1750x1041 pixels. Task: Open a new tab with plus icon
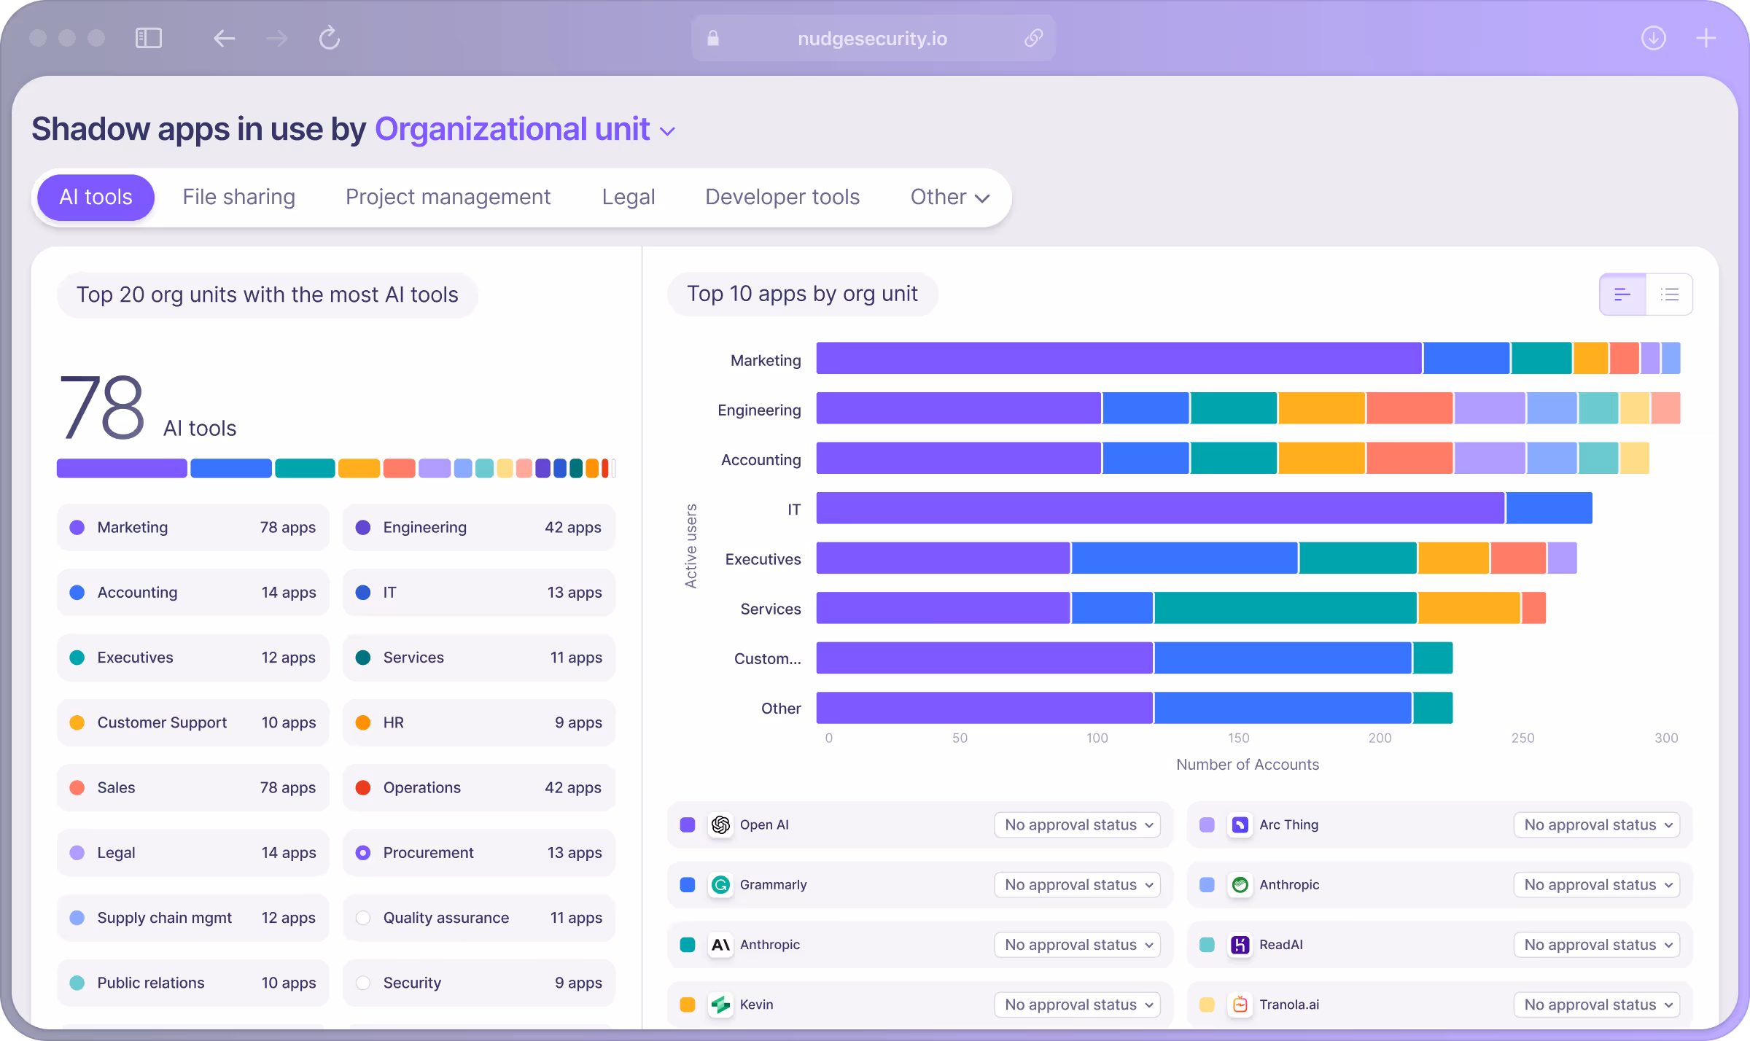(x=1706, y=38)
